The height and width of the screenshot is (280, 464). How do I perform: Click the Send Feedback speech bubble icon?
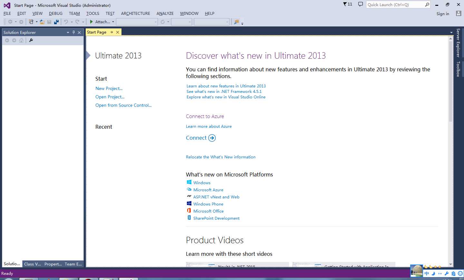(x=361, y=4)
